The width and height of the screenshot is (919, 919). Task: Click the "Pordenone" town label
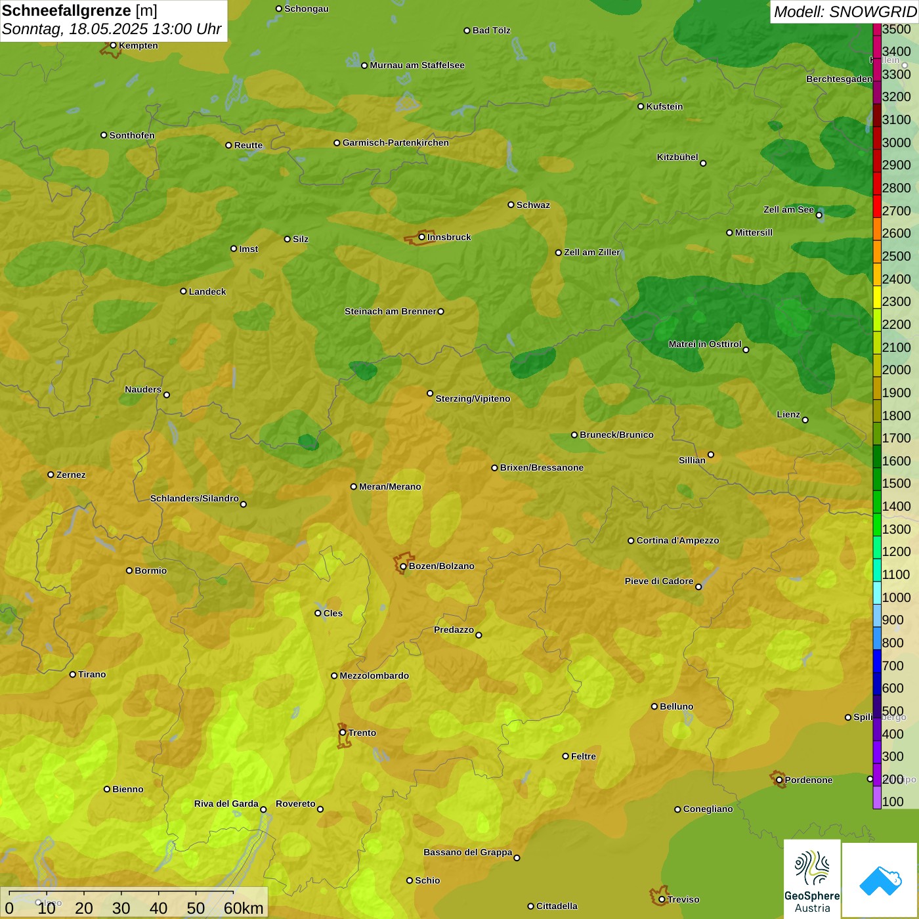pos(809,780)
